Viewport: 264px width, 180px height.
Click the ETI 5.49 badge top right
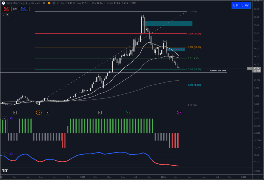click(241, 5)
